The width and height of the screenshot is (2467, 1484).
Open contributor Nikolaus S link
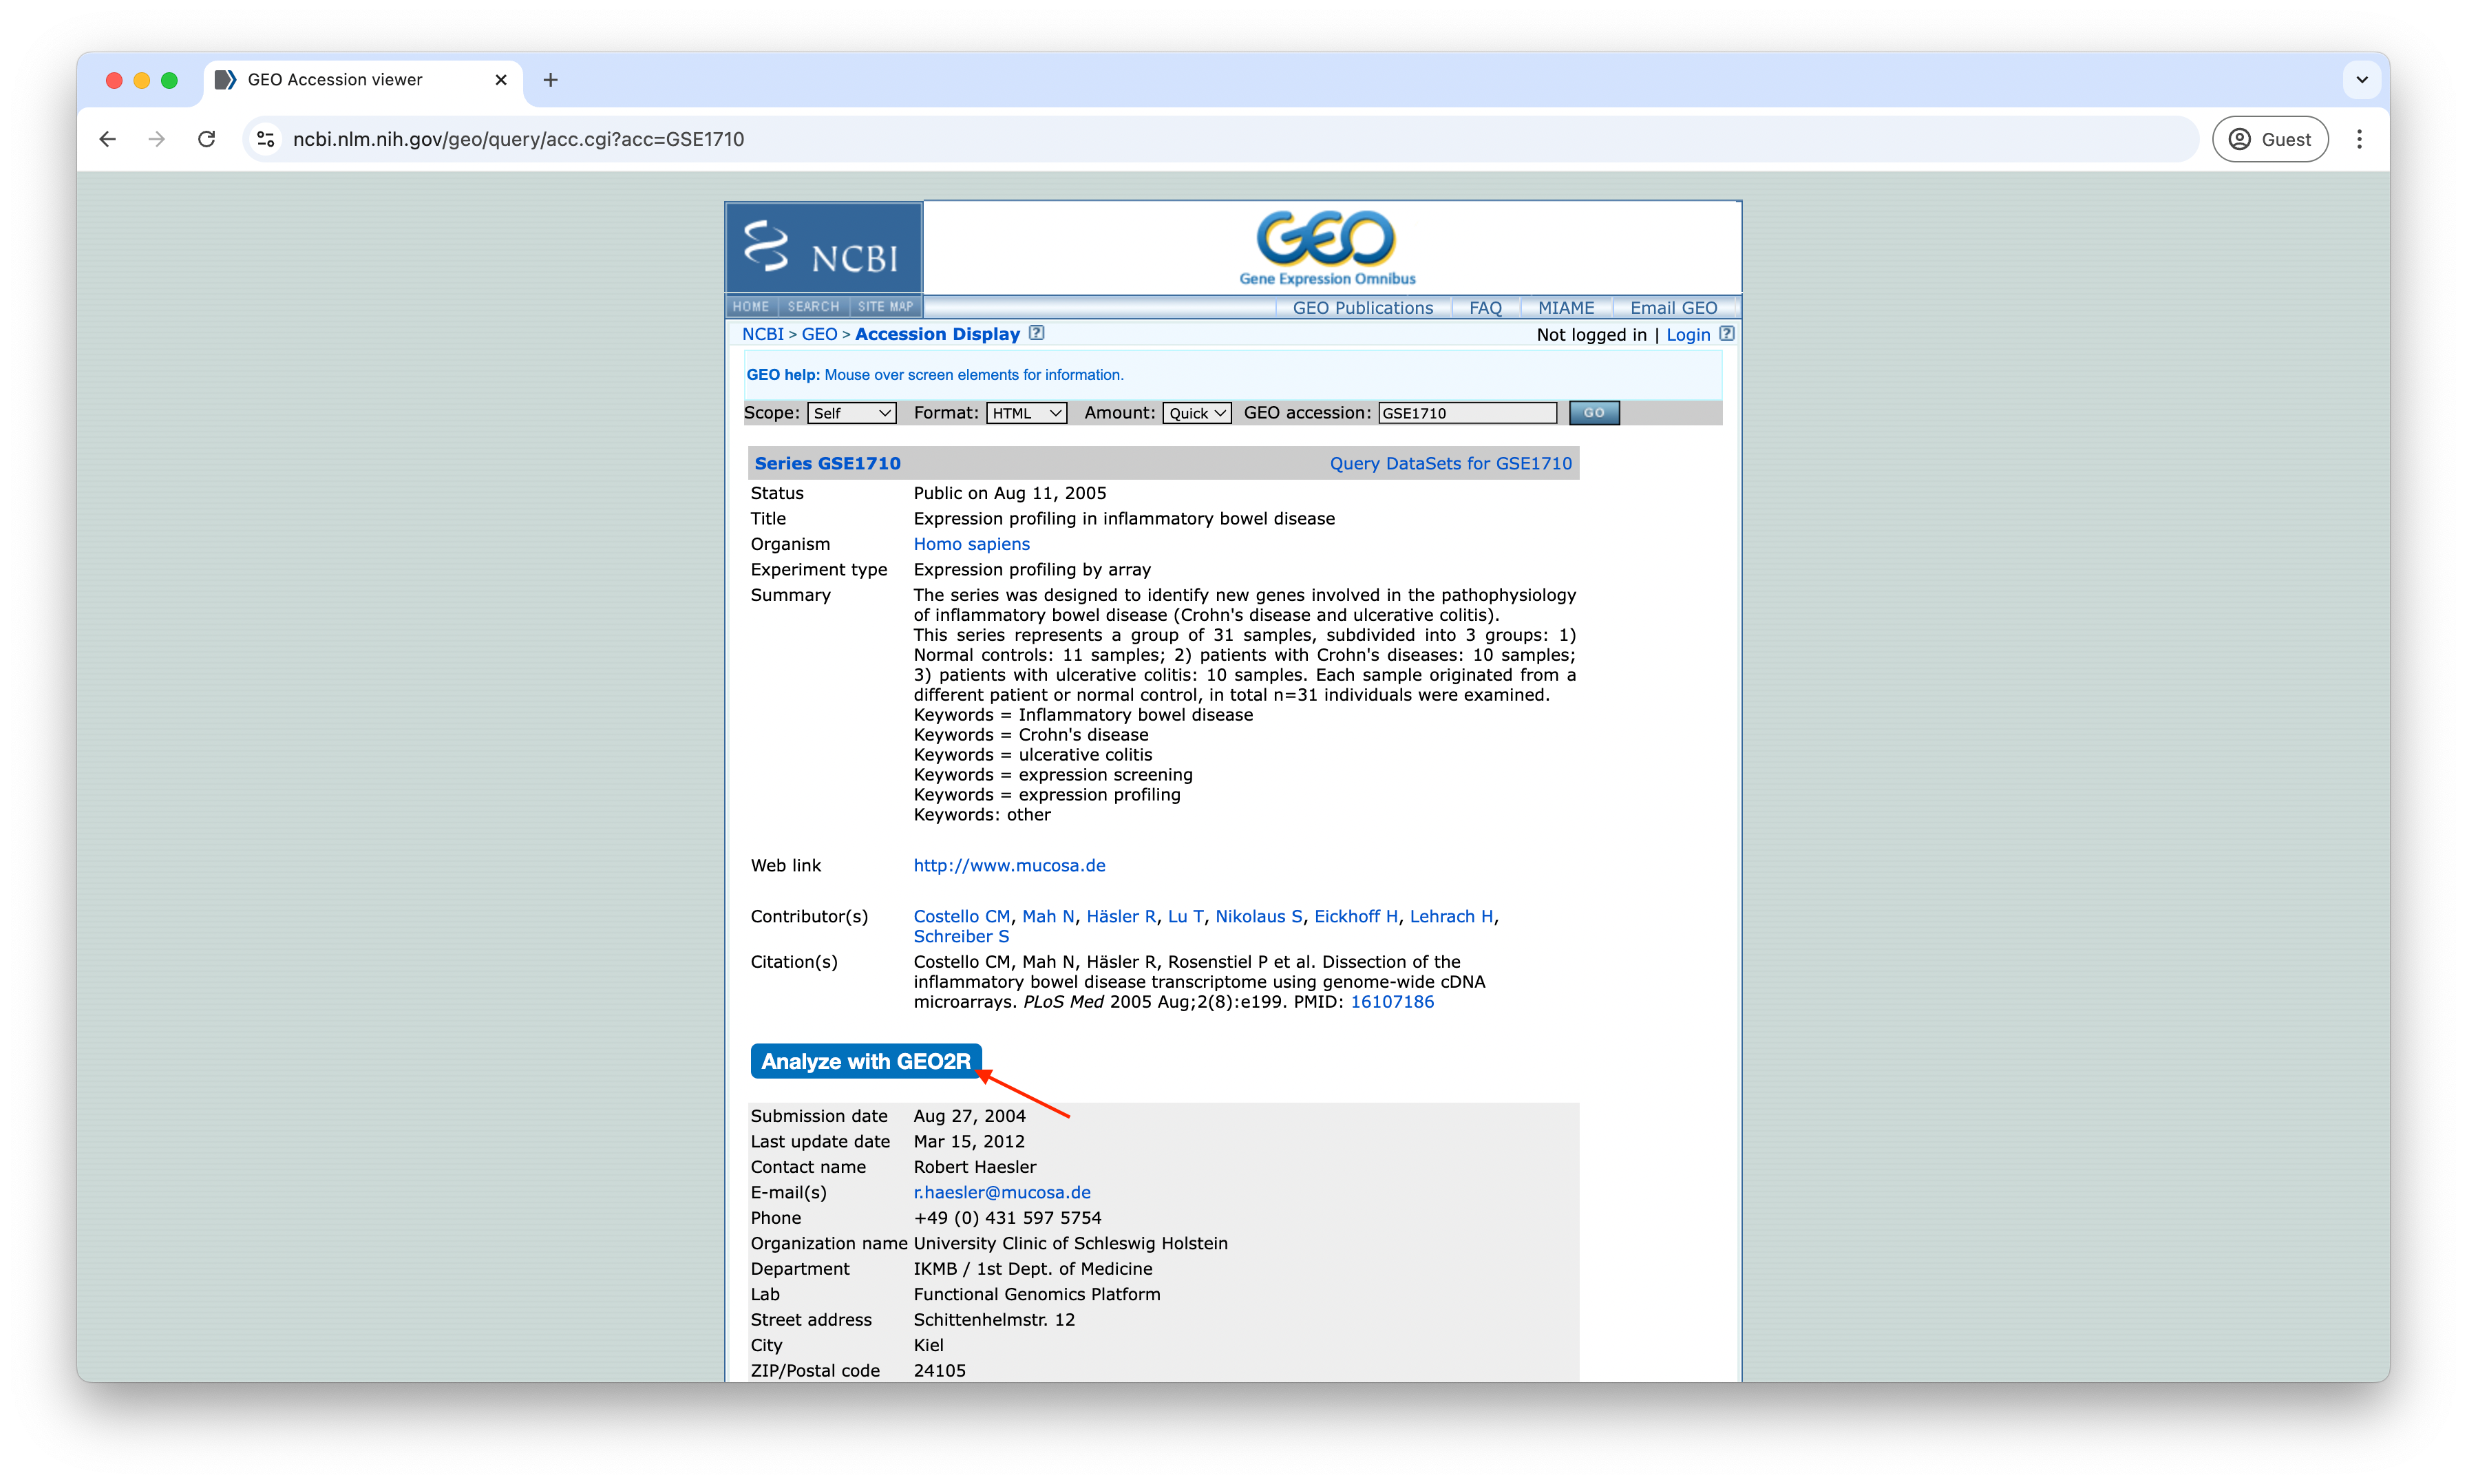tap(1258, 916)
